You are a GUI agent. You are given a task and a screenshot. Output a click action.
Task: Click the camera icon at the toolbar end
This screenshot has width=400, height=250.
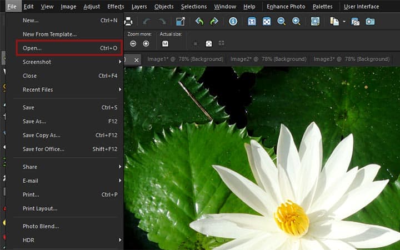(x=370, y=22)
